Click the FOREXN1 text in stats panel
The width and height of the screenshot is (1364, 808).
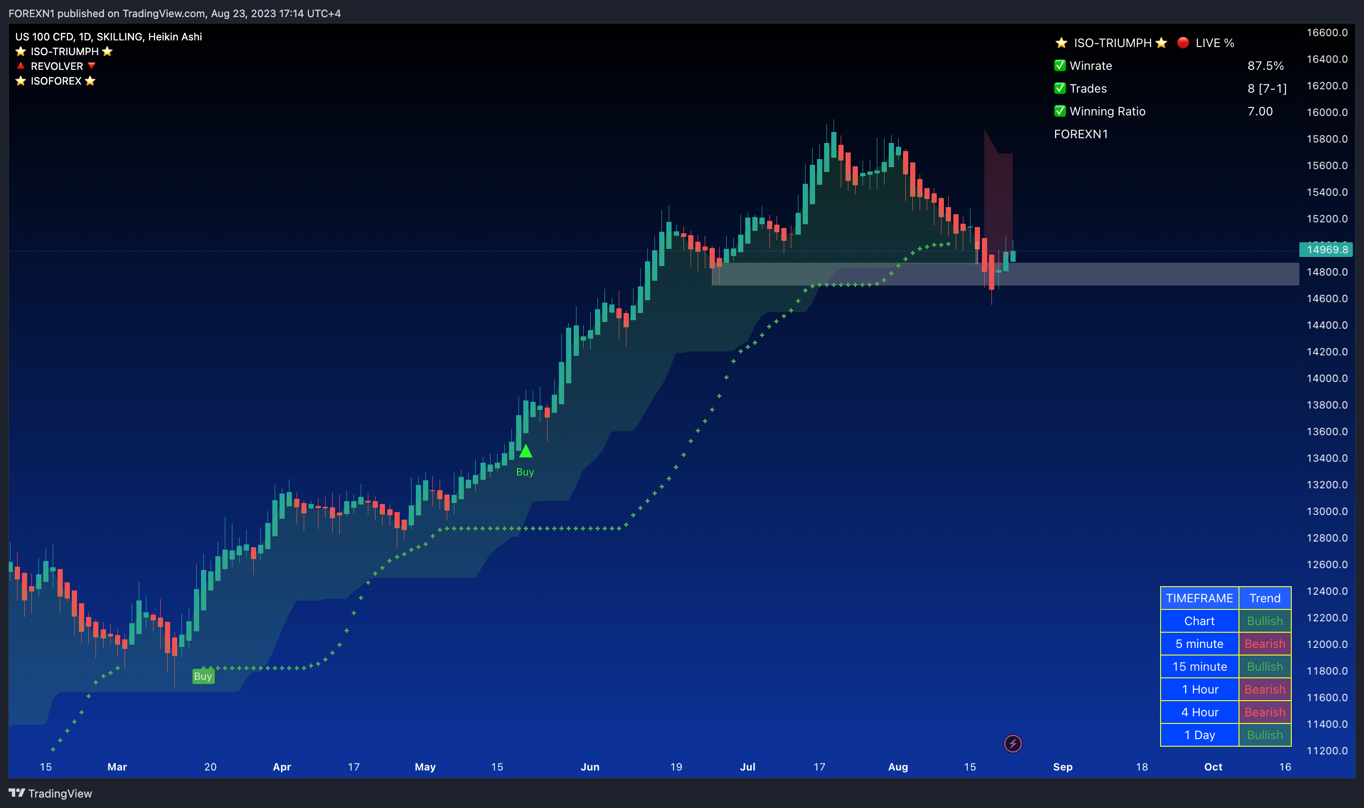[x=1081, y=134]
